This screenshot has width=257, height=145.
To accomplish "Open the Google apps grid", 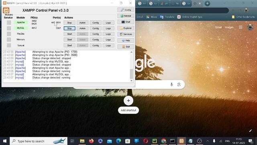I will (241, 27).
